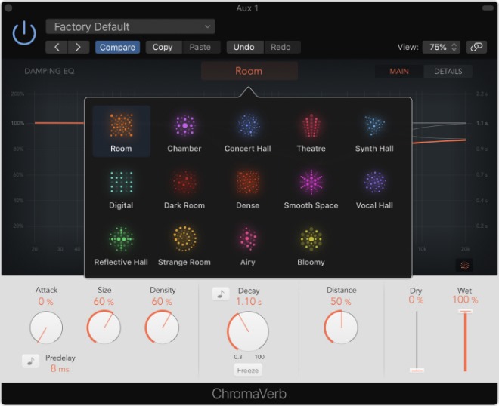Click the Dry 0 % value

point(416,300)
